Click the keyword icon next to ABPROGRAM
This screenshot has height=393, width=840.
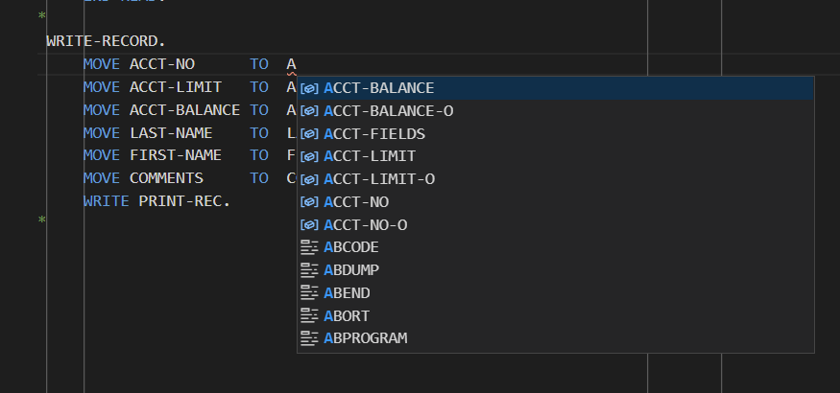point(309,338)
